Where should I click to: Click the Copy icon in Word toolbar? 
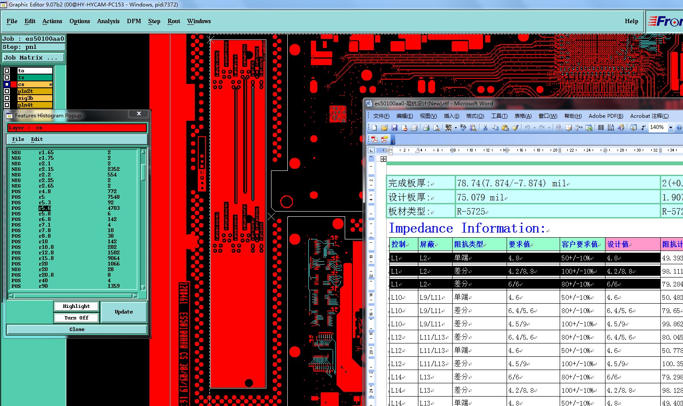[495, 128]
